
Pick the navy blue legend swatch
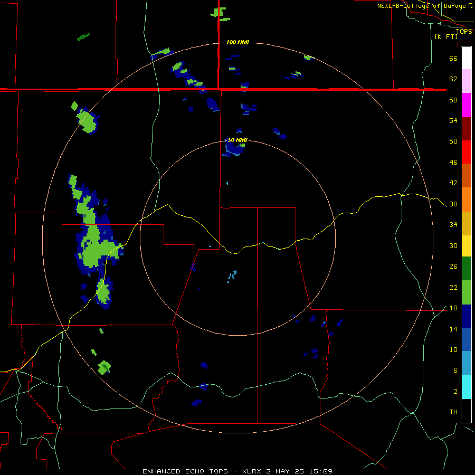466,316
